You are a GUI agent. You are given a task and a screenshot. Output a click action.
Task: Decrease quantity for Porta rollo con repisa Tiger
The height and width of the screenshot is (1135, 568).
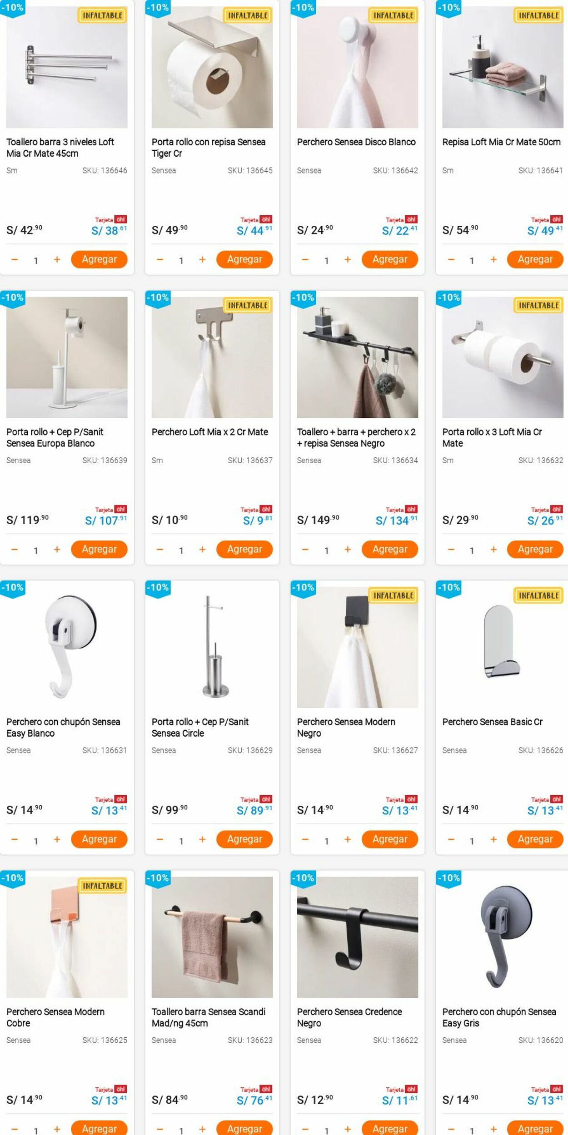[x=159, y=260]
